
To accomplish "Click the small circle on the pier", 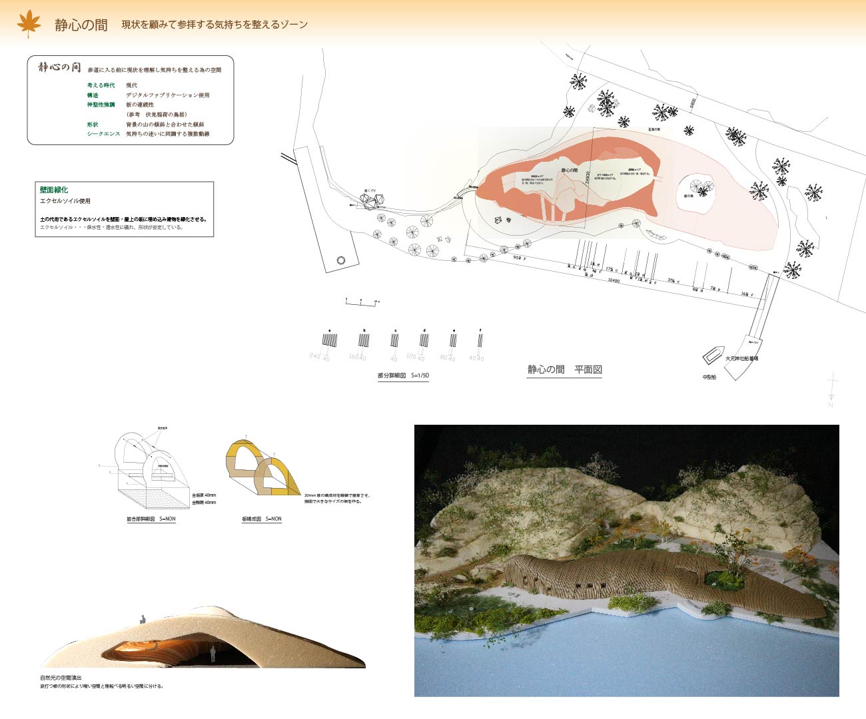I will click(x=341, y=260).
